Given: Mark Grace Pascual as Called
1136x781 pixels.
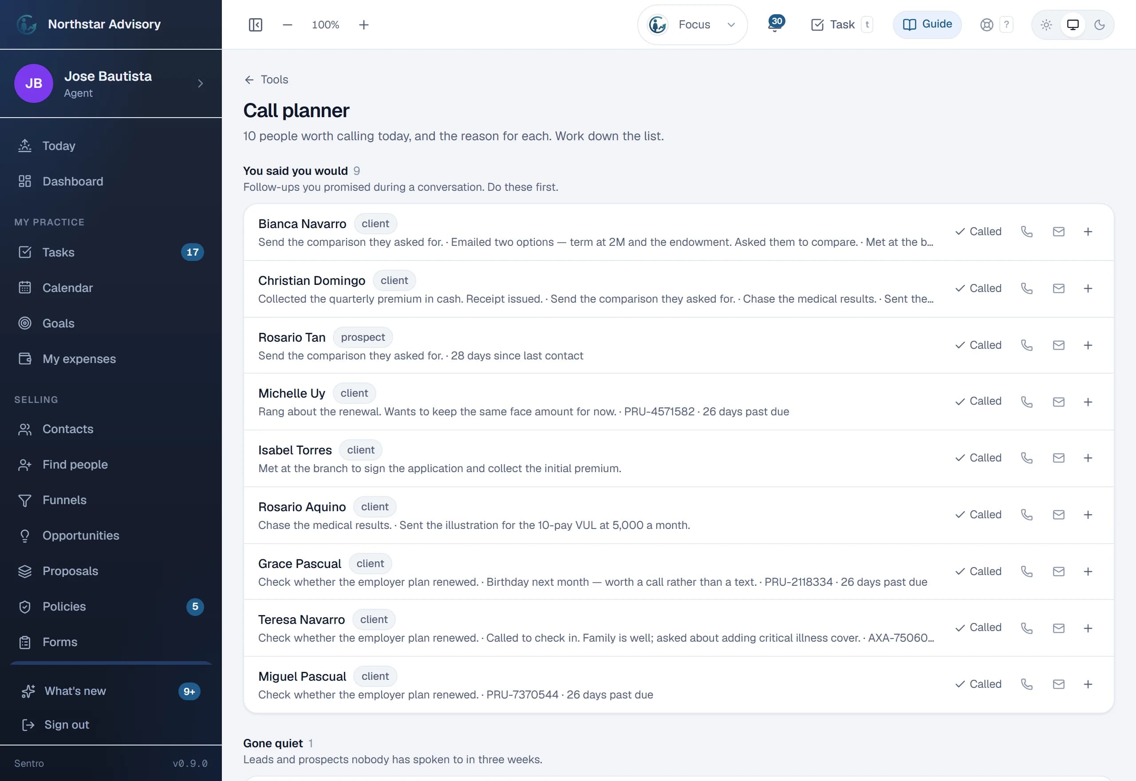Looking at the screenshot, I should coord(978,571).
